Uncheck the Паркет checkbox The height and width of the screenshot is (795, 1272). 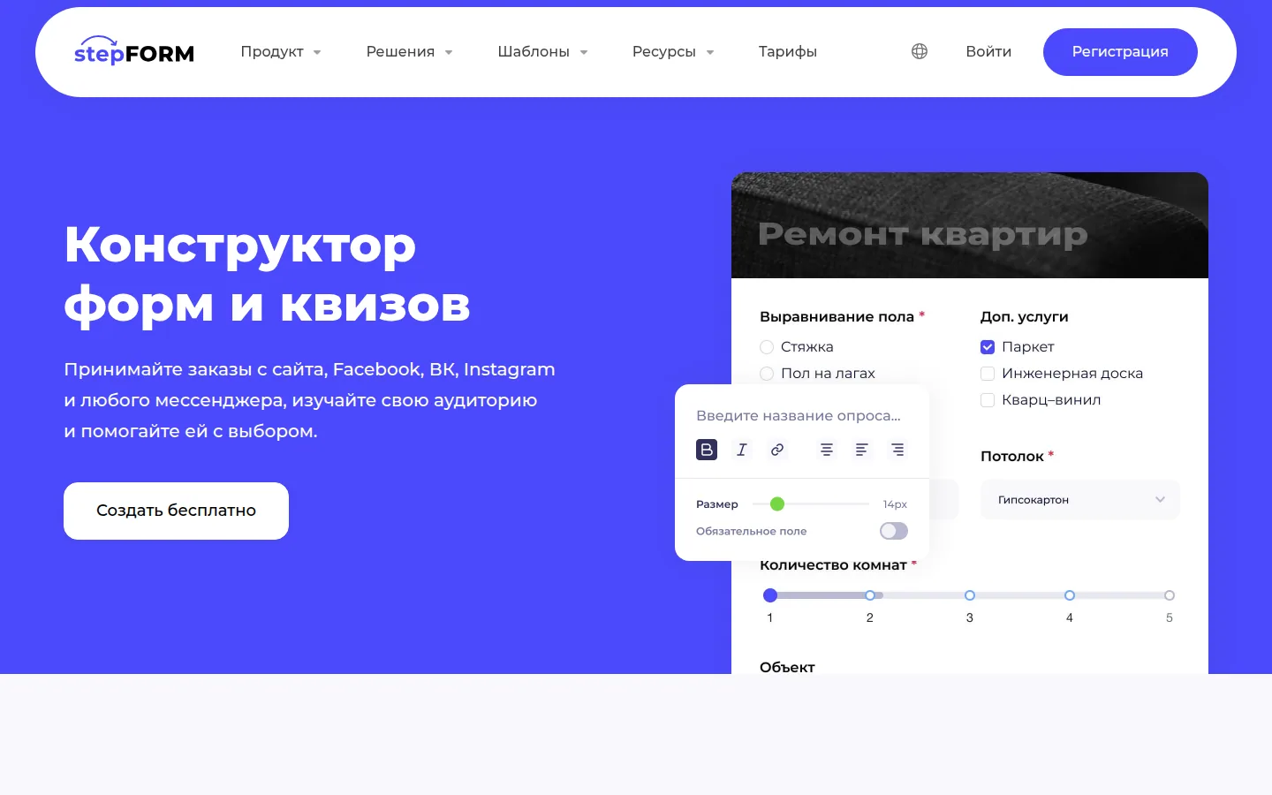(x=988, y=347)
